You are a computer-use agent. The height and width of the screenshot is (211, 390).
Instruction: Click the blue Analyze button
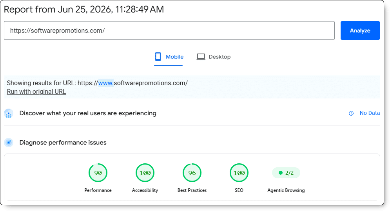tap(360, 30)
